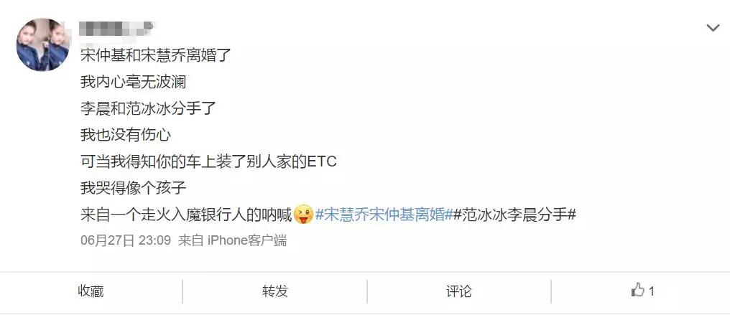730x315 pixels.
Task: Like the post with thumbs-up icon
Action: (637, 291)
